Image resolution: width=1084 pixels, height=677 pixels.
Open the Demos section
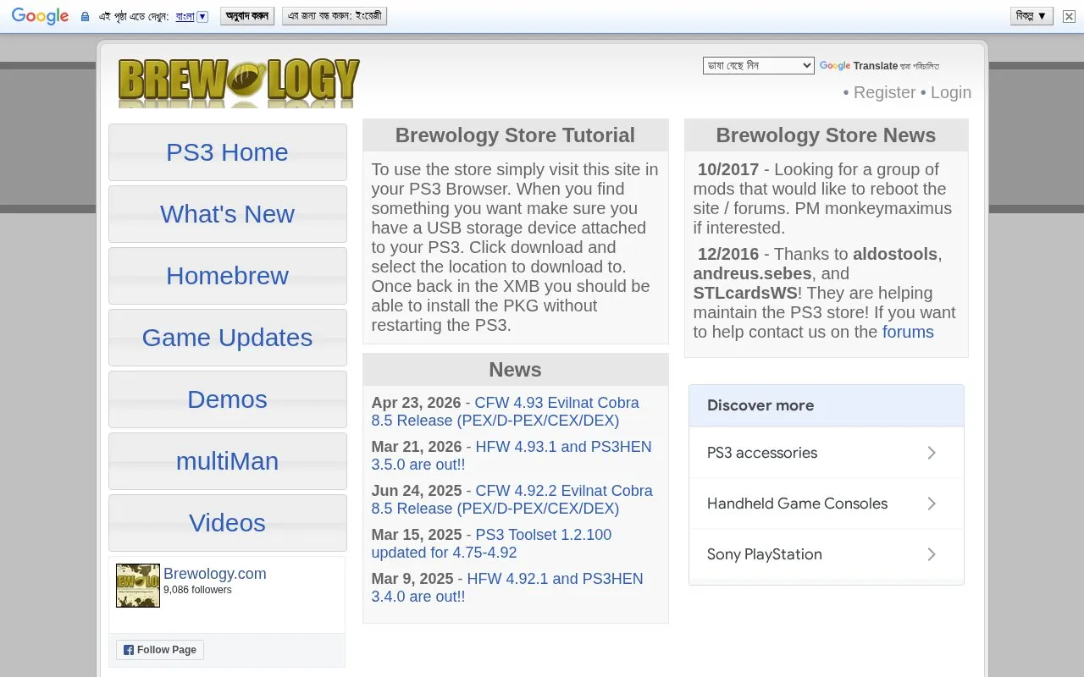(x=227, y=399)
